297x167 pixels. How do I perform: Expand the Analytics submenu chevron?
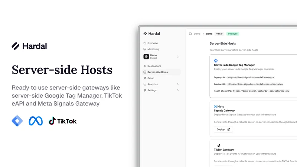pos(178,84)
